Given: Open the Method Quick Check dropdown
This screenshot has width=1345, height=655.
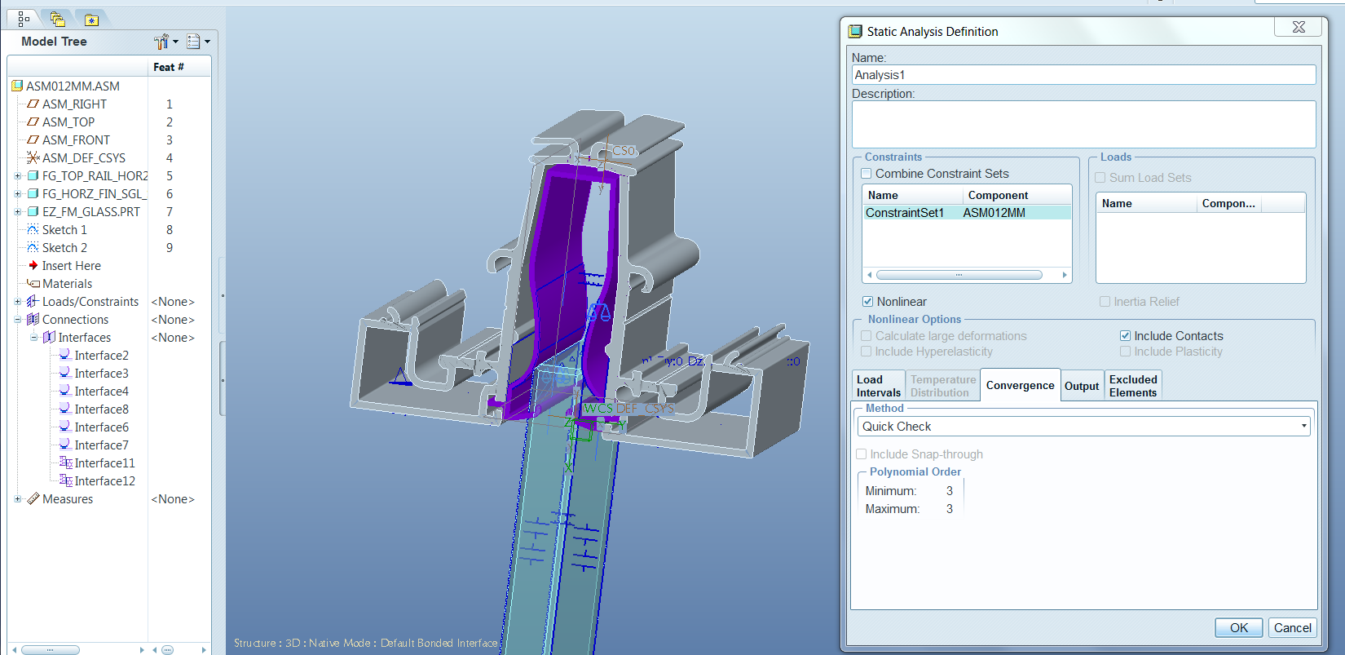Looking at the screenshot, I should (1083, 427).
